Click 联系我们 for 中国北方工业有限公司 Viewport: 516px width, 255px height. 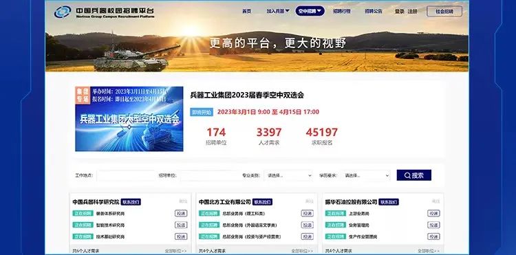(262, 202)
